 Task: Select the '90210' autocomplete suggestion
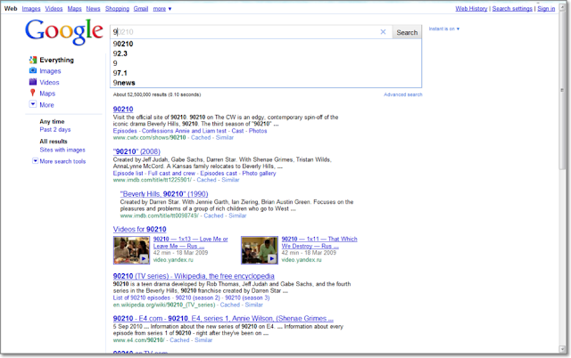(266, 44)
